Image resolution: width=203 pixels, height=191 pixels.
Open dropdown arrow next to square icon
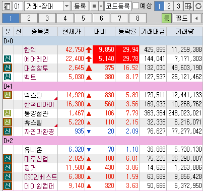tap(101, 6)
